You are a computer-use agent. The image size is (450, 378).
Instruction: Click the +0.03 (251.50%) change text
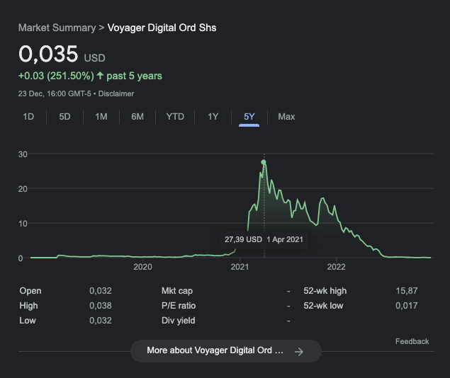[56, 76]
